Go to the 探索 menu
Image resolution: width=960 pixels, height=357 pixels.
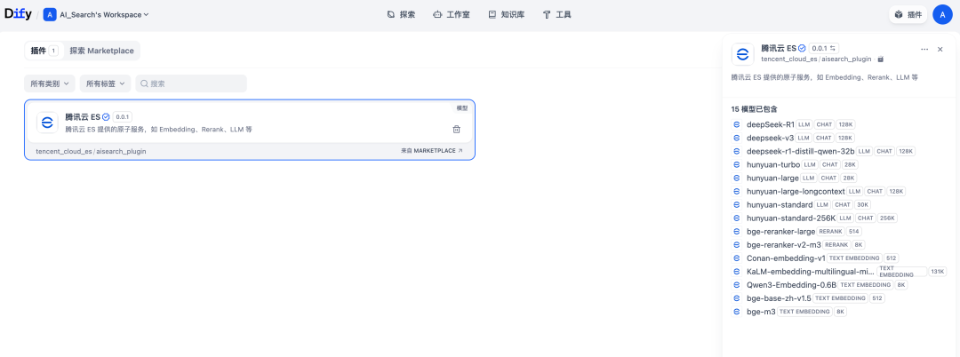point(401,15)
